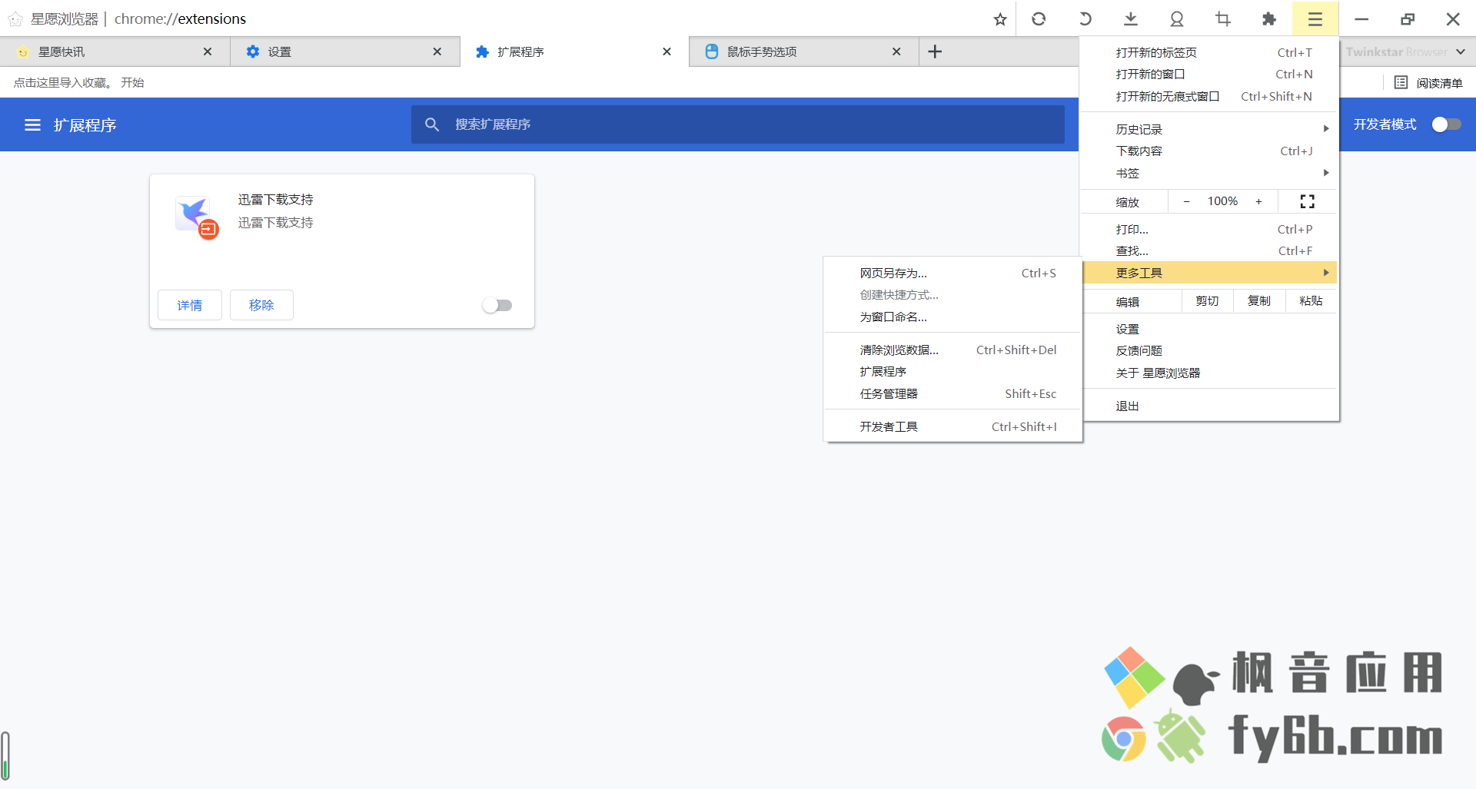1476x789 pixels.
Task: Select 打开新的标签页 menu item
Action: pyautogui.click(x=1209, y=52)
